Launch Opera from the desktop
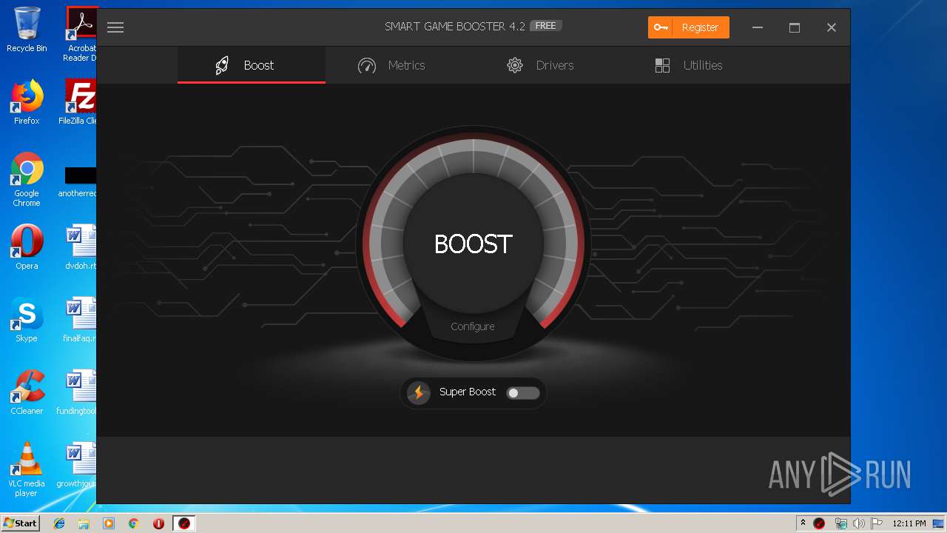 (x=27, y=248)
